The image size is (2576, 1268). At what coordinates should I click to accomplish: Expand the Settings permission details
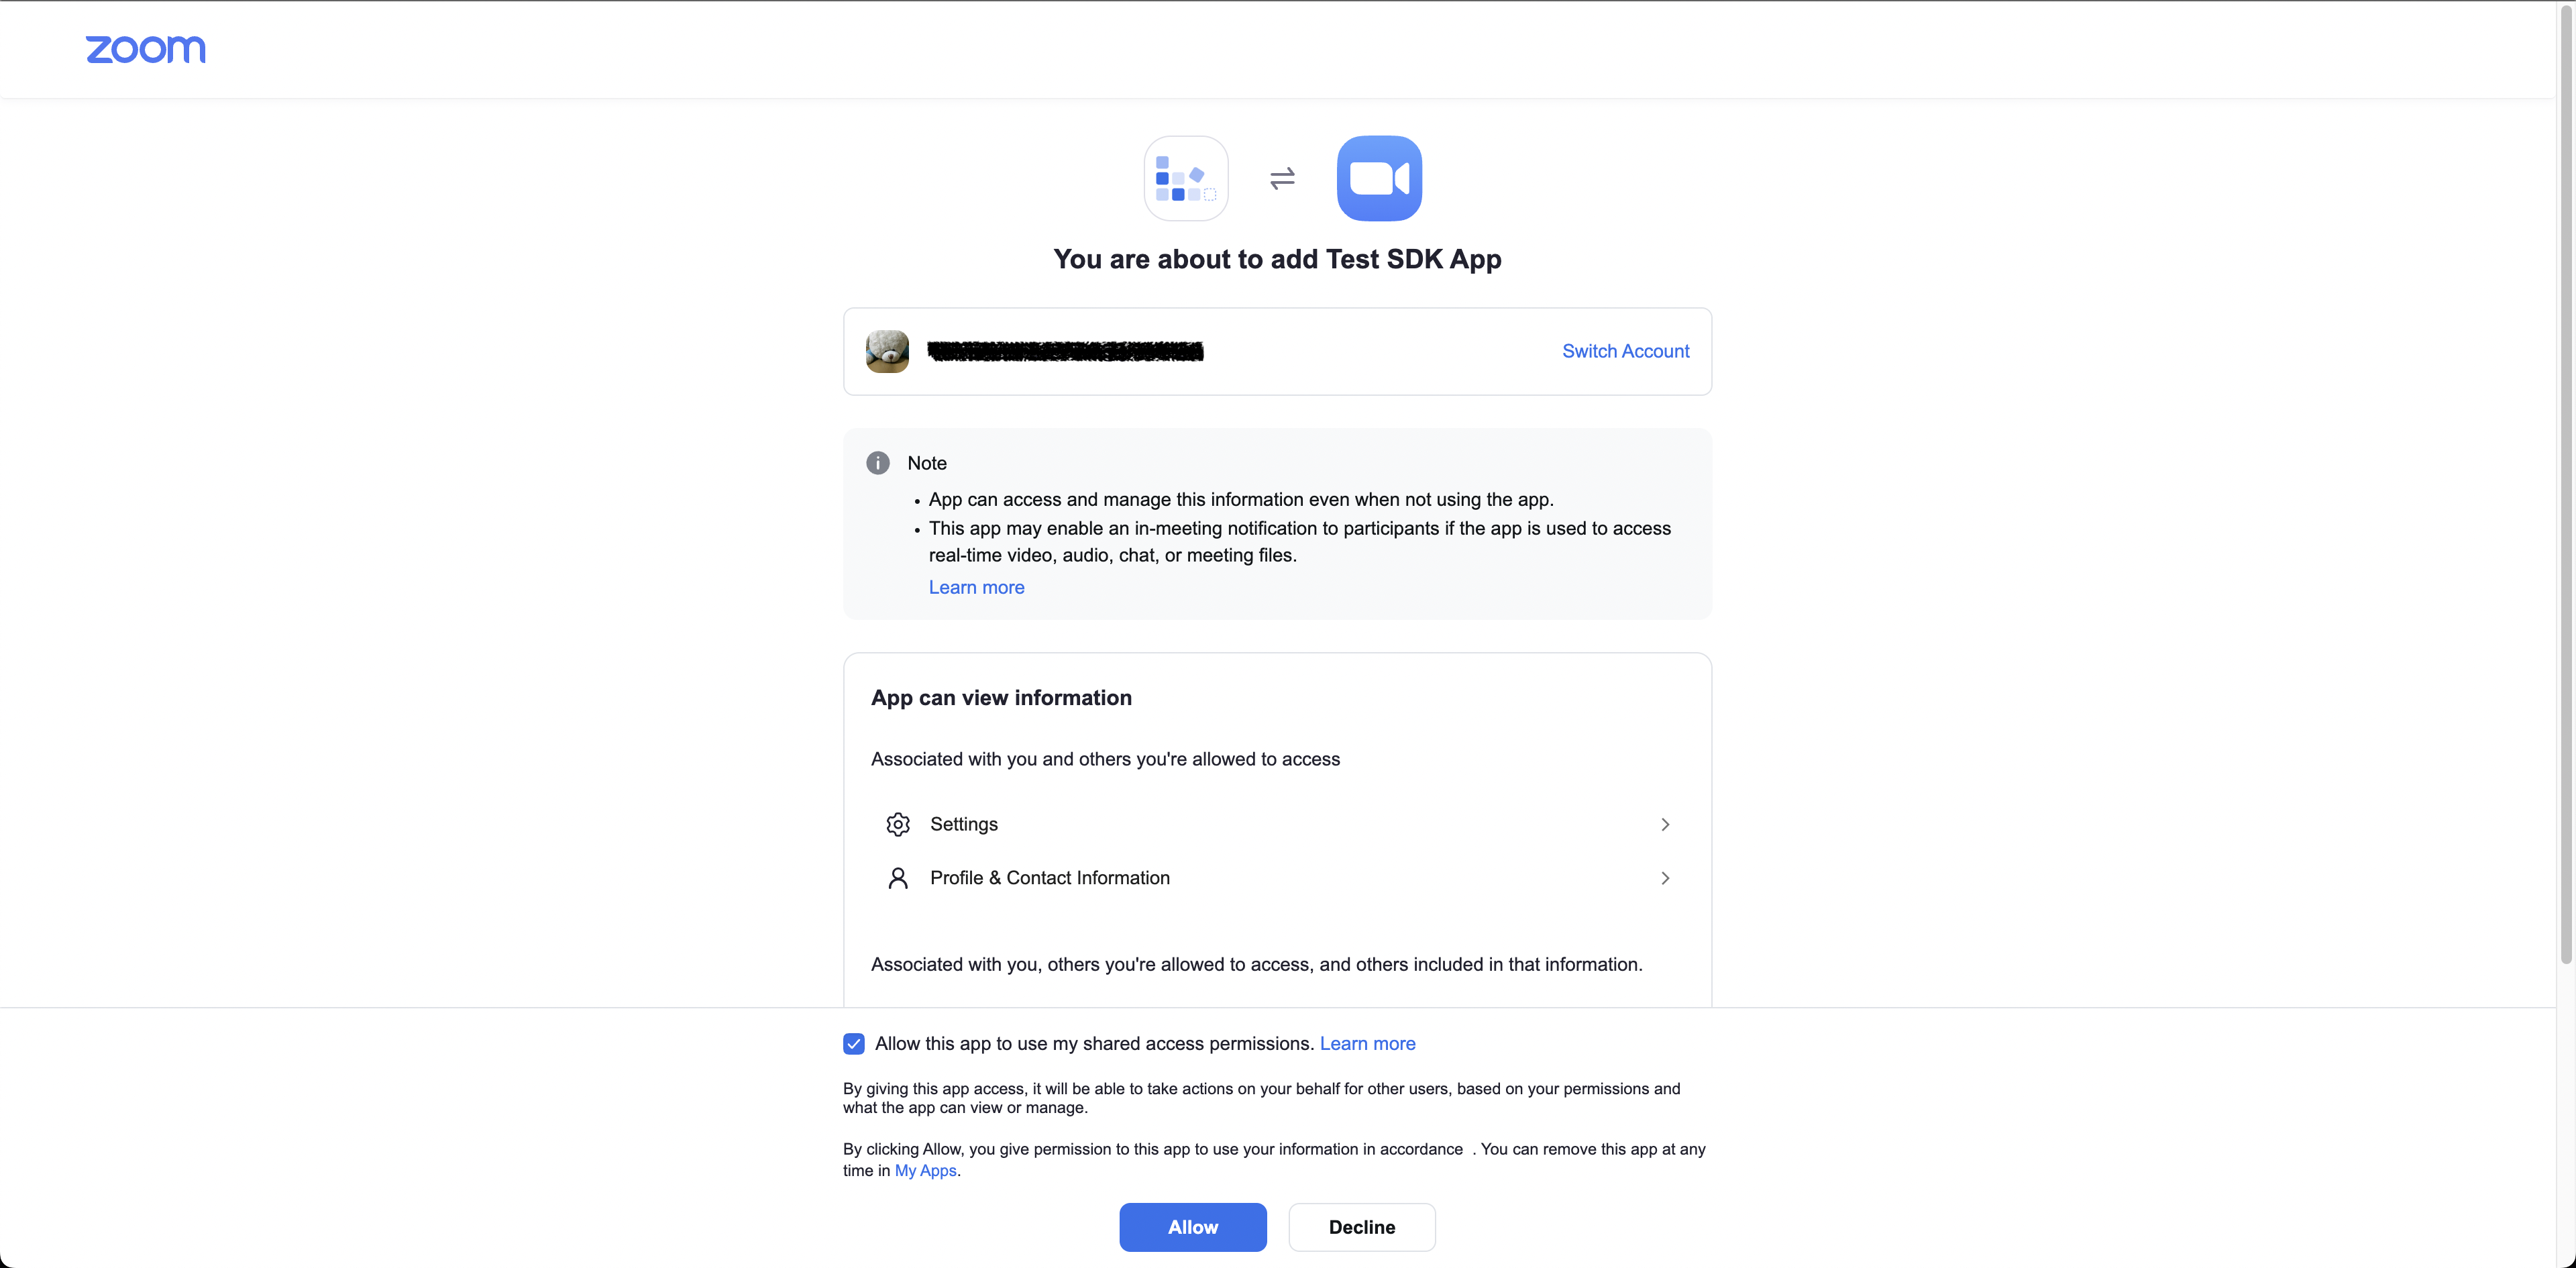tap(1665, 824)
